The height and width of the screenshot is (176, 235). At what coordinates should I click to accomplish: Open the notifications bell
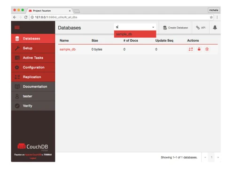[215, 28]
